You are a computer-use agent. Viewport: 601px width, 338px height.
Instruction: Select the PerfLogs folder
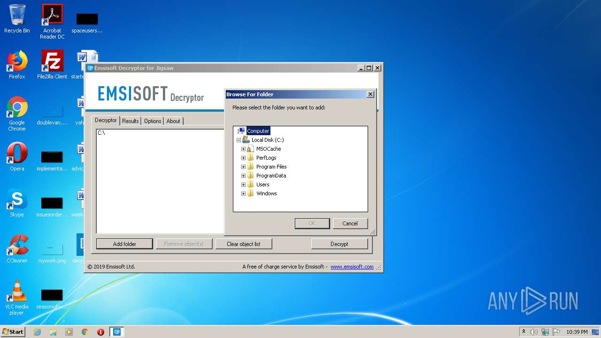click(x=266, y=158)
